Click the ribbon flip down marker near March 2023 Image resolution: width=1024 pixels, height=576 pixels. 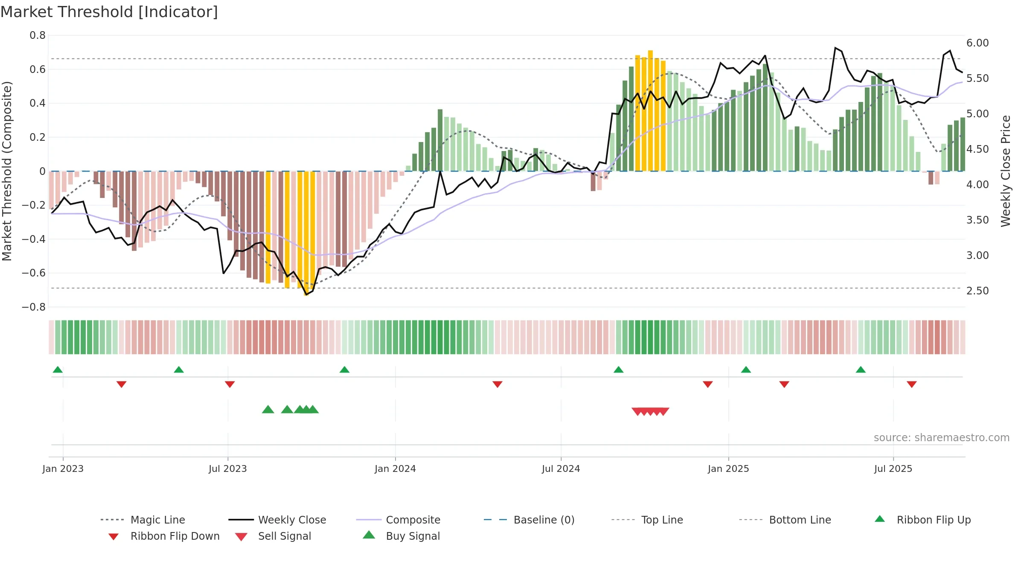(121, 384)
